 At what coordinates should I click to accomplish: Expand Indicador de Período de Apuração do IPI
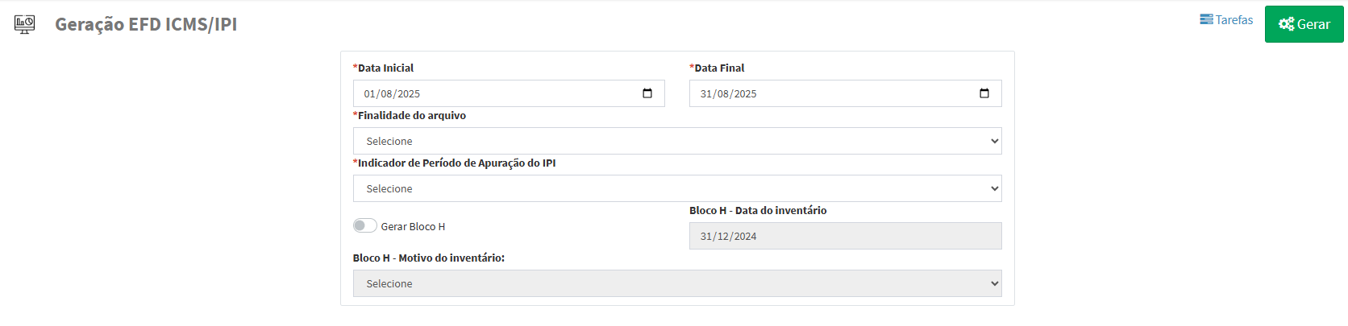(x=676, y=188)
